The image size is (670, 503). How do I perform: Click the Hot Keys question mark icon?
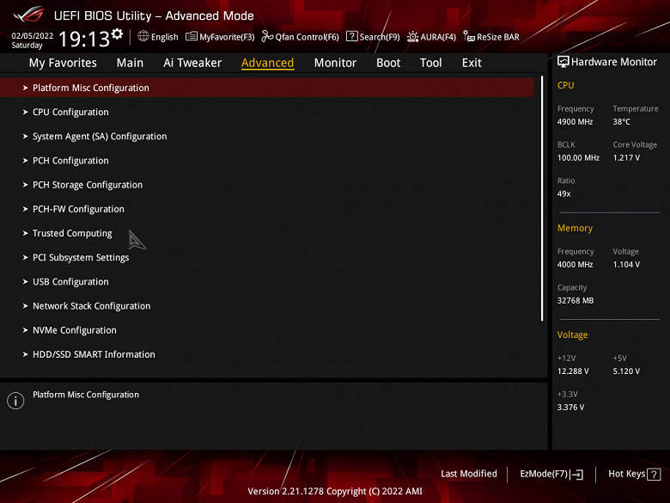click(x=654, y=474)
